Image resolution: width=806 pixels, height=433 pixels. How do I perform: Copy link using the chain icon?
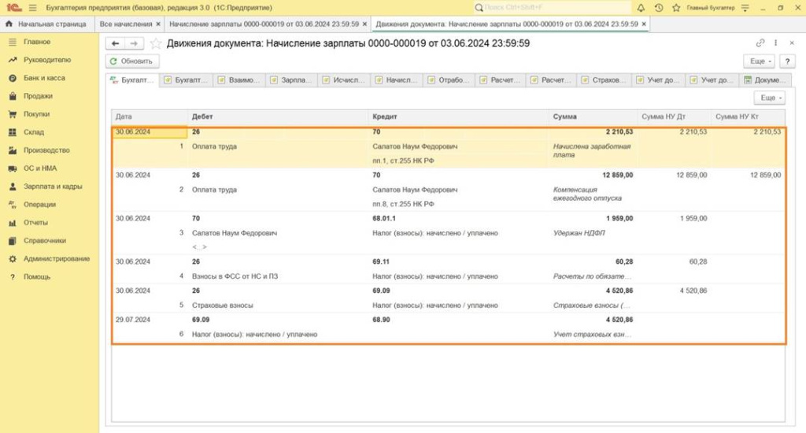760,43
